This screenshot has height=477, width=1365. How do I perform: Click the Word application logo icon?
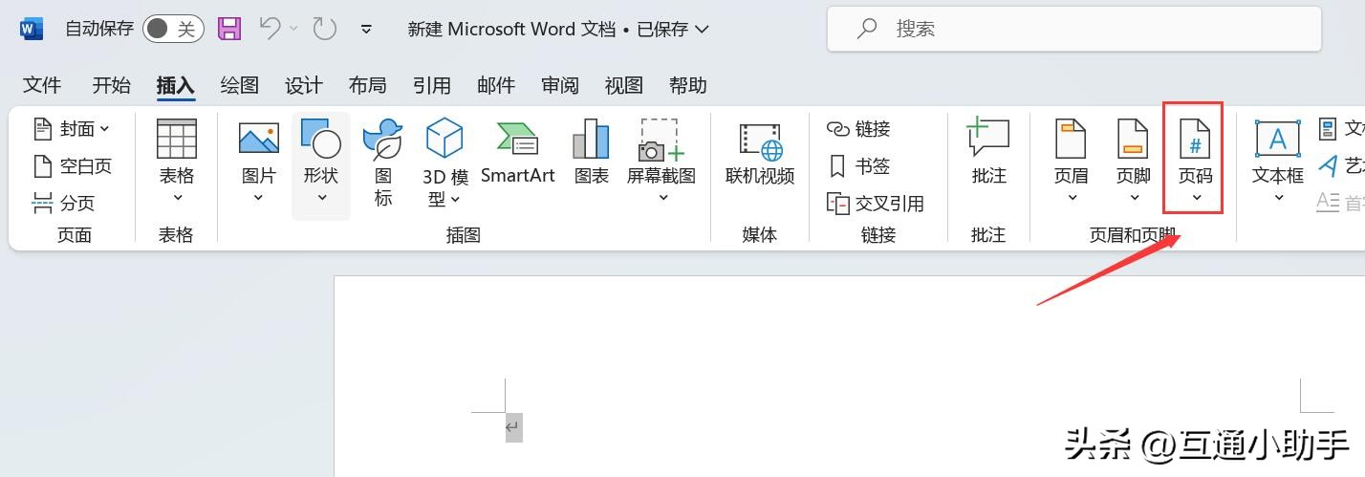click(31, 29)
